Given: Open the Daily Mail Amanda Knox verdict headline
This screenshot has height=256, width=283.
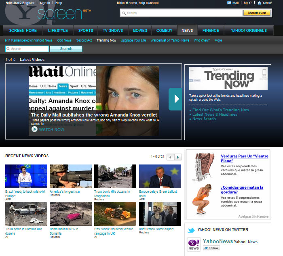Looking at the screenshot, I should pos(94,115).
